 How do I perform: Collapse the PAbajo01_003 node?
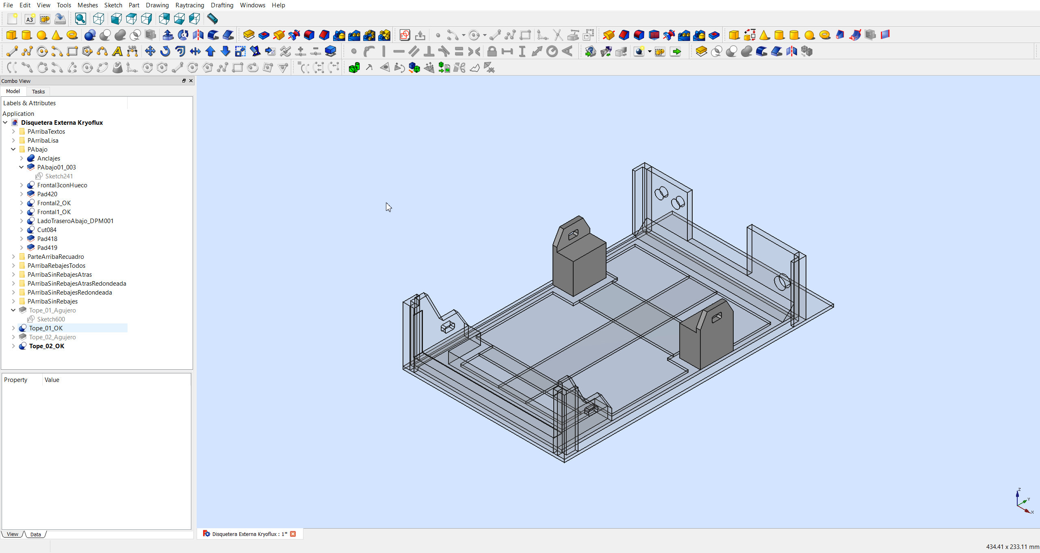(x=22, y=167)
